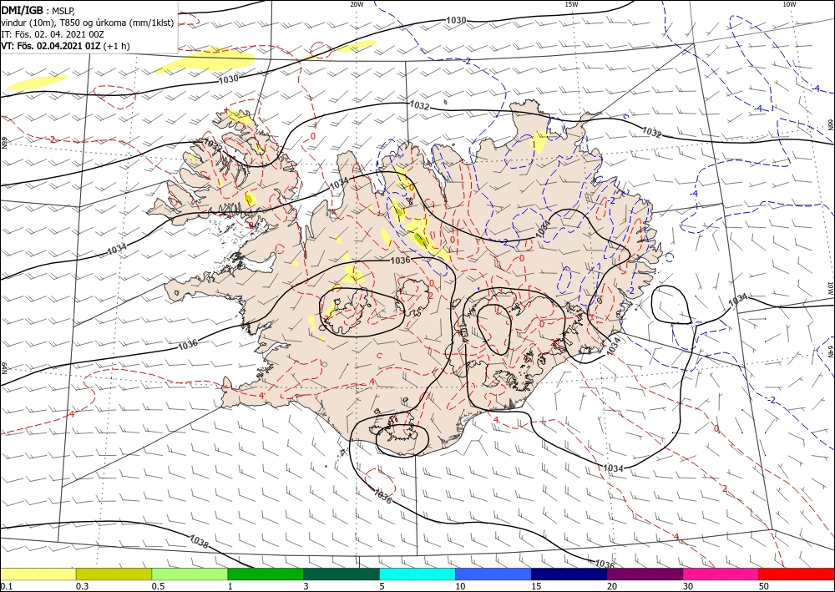This screenshot has width=835, height=592.
Task: Pick the green 1–3 mm legend swatch
Action: coord(266,574)
